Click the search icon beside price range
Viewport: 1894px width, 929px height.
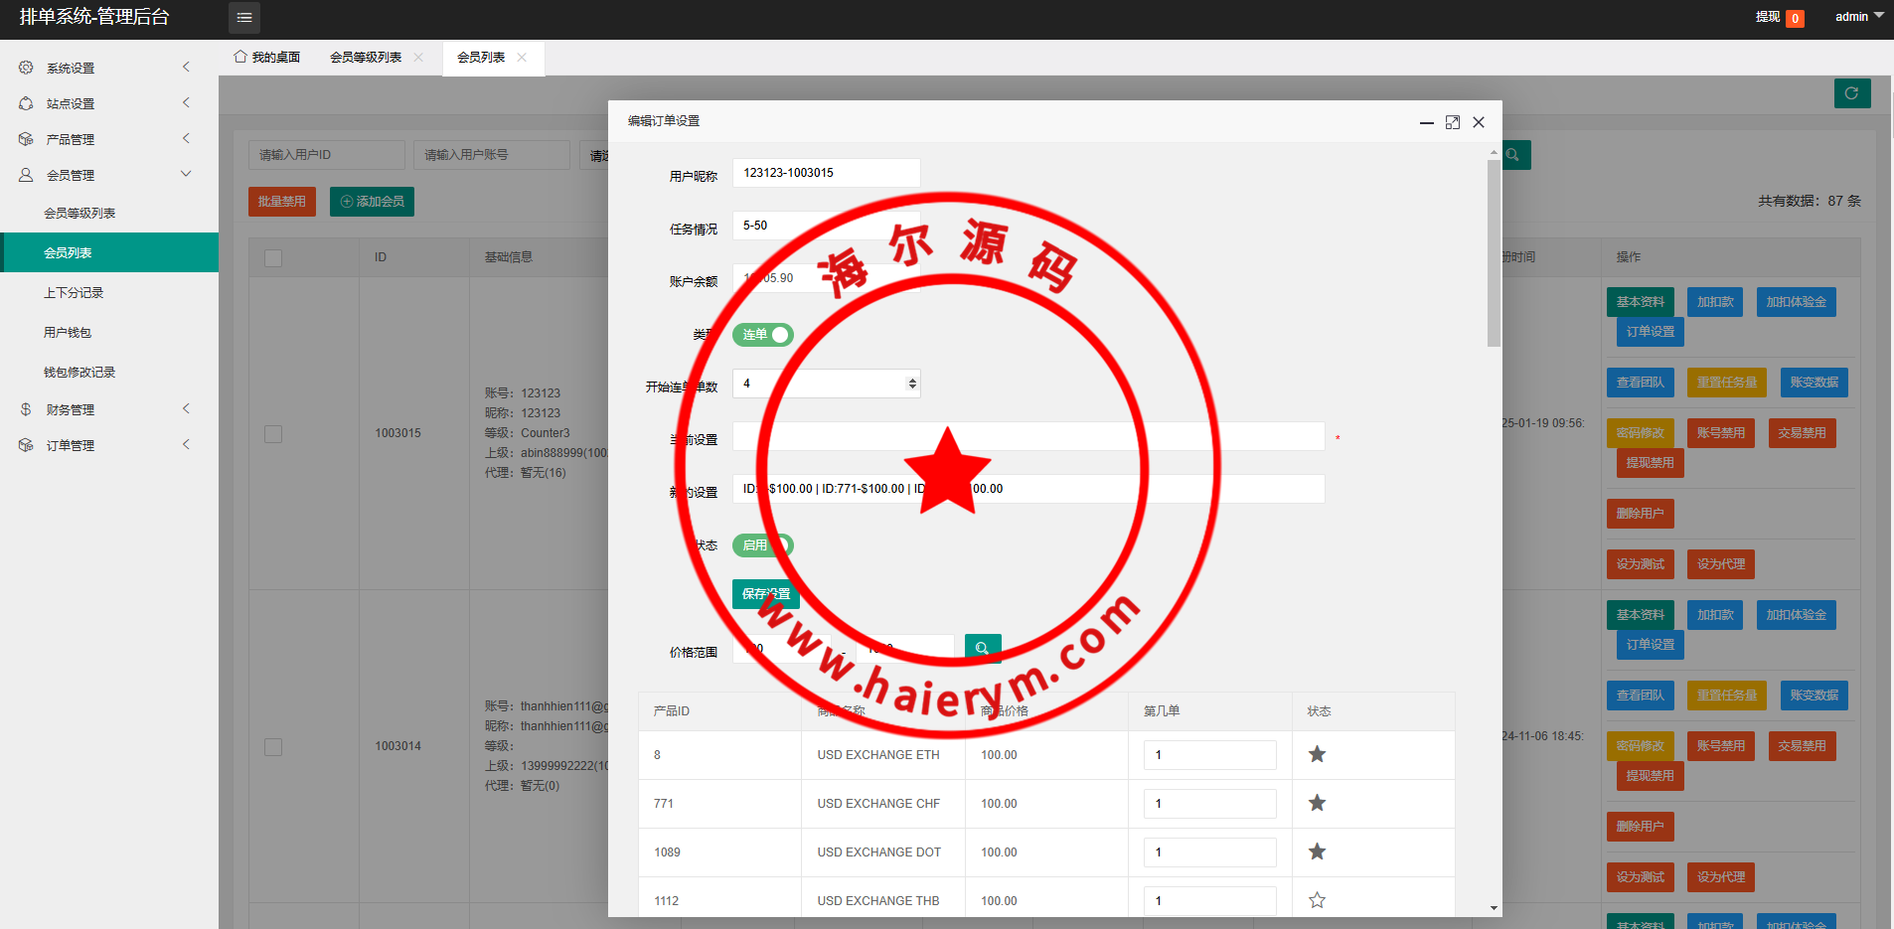click(x=982, y=648)
